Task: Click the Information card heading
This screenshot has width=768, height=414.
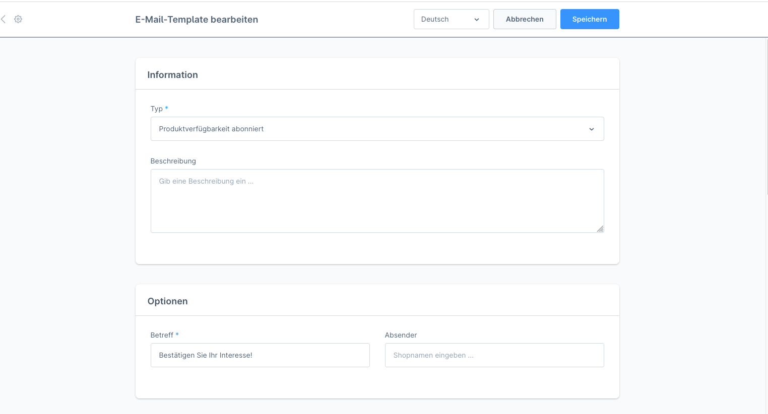Action: [x=172, y=75]
